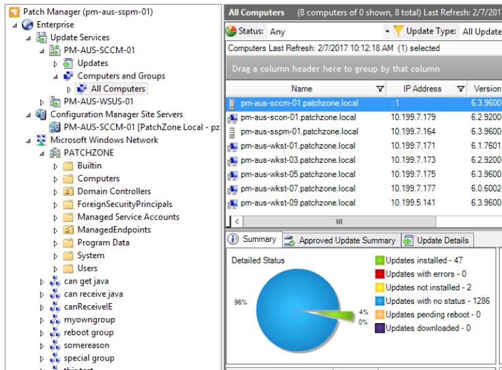This screenshot has width=502, height=370.
Task: Click the PM-AUS-SCCM-01 update server icon
Action: [55, 50]
